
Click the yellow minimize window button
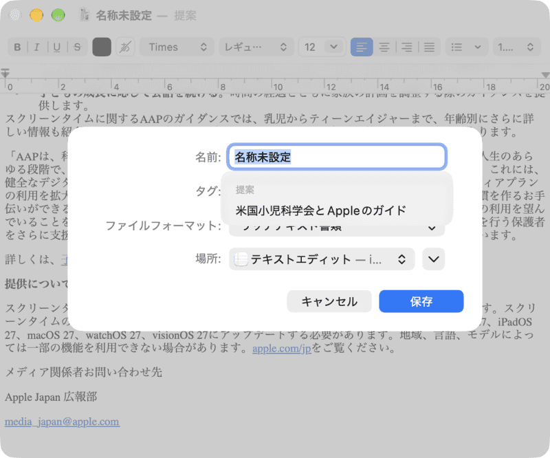click(36, 15)
